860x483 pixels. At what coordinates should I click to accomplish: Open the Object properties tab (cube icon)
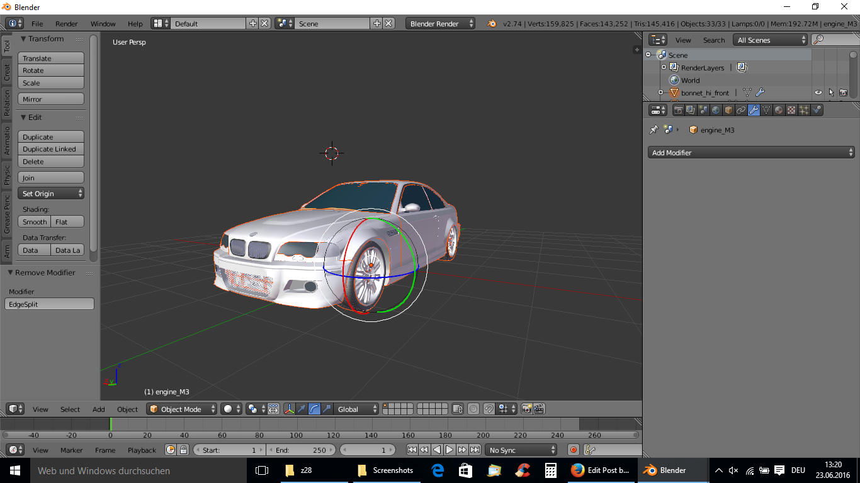coord(728,110)
